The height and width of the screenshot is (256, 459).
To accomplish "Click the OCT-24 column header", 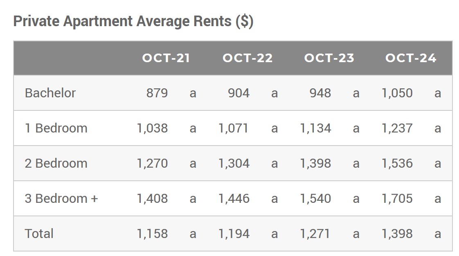I will pyautogui.click(x=411, y=58).
